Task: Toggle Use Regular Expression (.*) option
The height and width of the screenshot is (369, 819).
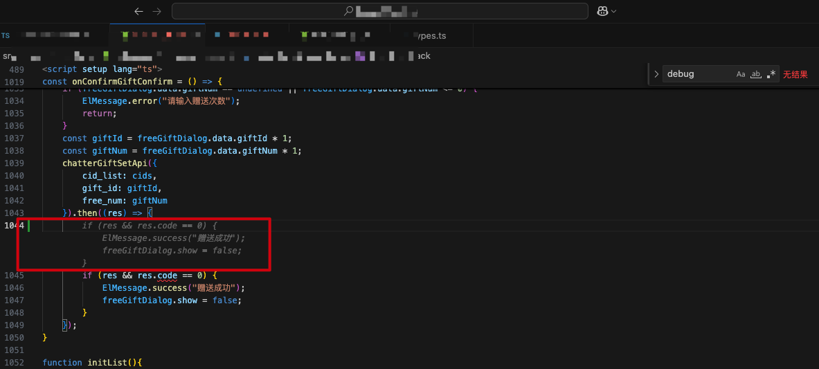Action: (771, 74)
